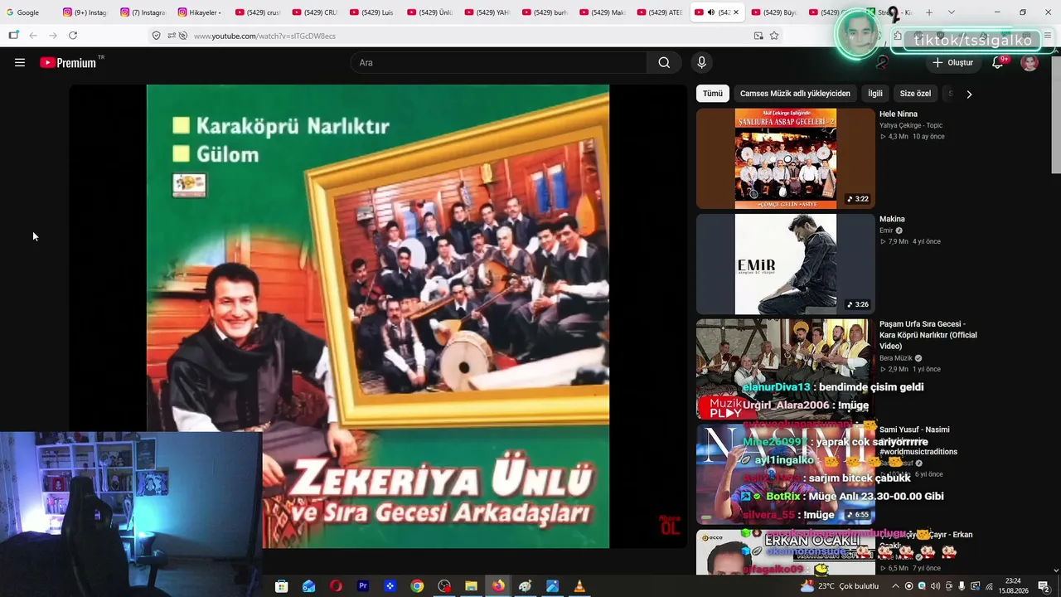This screenshot has width=1061, height=597.
Task: Click the search magnifier button
Action: pos(664,62)
